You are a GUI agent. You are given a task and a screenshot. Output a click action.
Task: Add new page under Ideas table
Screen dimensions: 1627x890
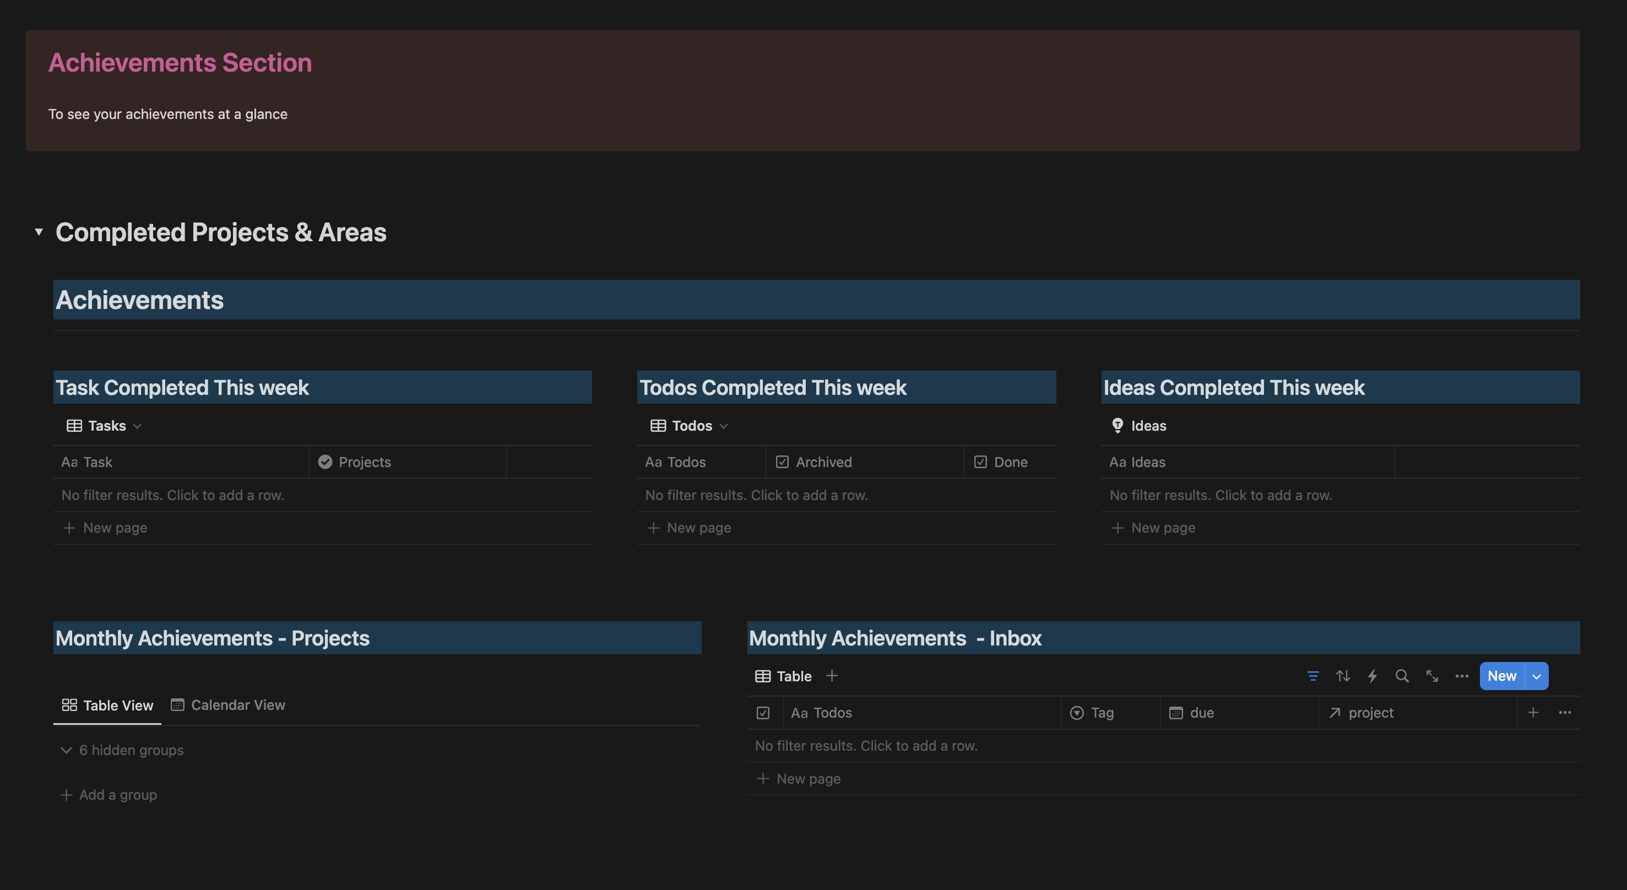(1339, 528)
